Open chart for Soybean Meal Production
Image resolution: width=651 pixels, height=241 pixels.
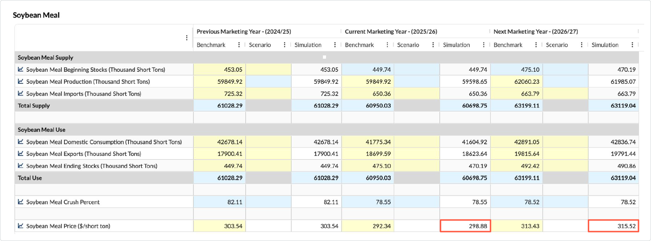click(x=21, y=81)
